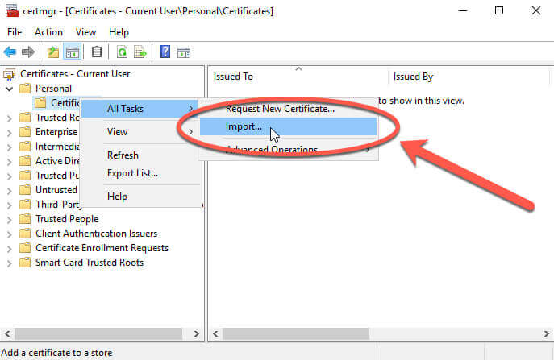This screenshot has height=360, width=554.
Task: Select Trusted People tree item
Action: (67, 219)
